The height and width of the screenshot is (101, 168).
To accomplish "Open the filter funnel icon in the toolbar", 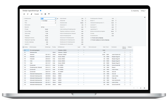I will (x=49, y=14).
